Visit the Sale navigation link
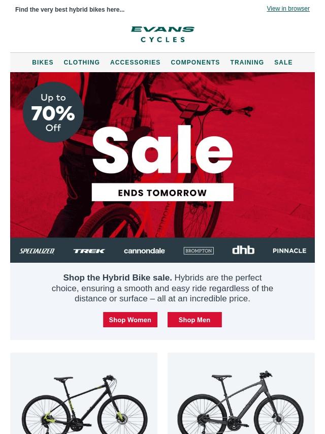The width and height of the screenshot is (325, 434). coord(283,63)
